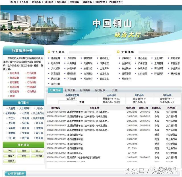Open the red 行政许可 link in sidebar

click(x=15, y=73)
